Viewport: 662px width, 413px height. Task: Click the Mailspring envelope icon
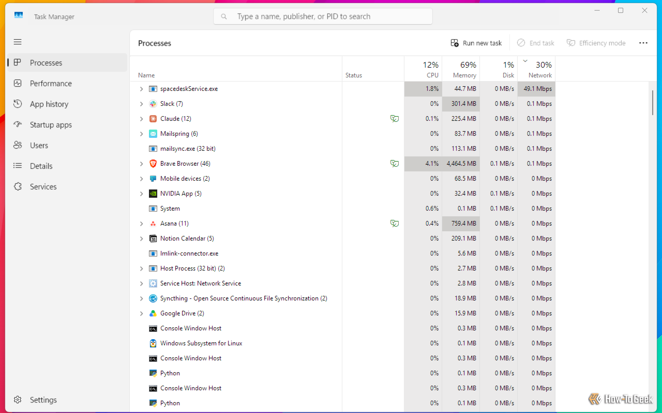[x=153, y=134]
